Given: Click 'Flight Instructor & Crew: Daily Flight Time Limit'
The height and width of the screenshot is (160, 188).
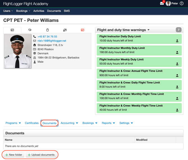Looking at the screenshot, I should [x=129, y=83].
